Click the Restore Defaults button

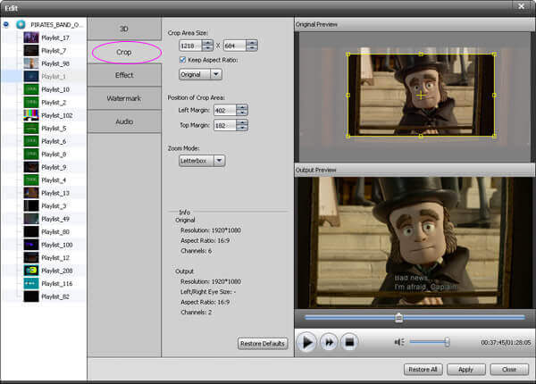coord(263,343)
